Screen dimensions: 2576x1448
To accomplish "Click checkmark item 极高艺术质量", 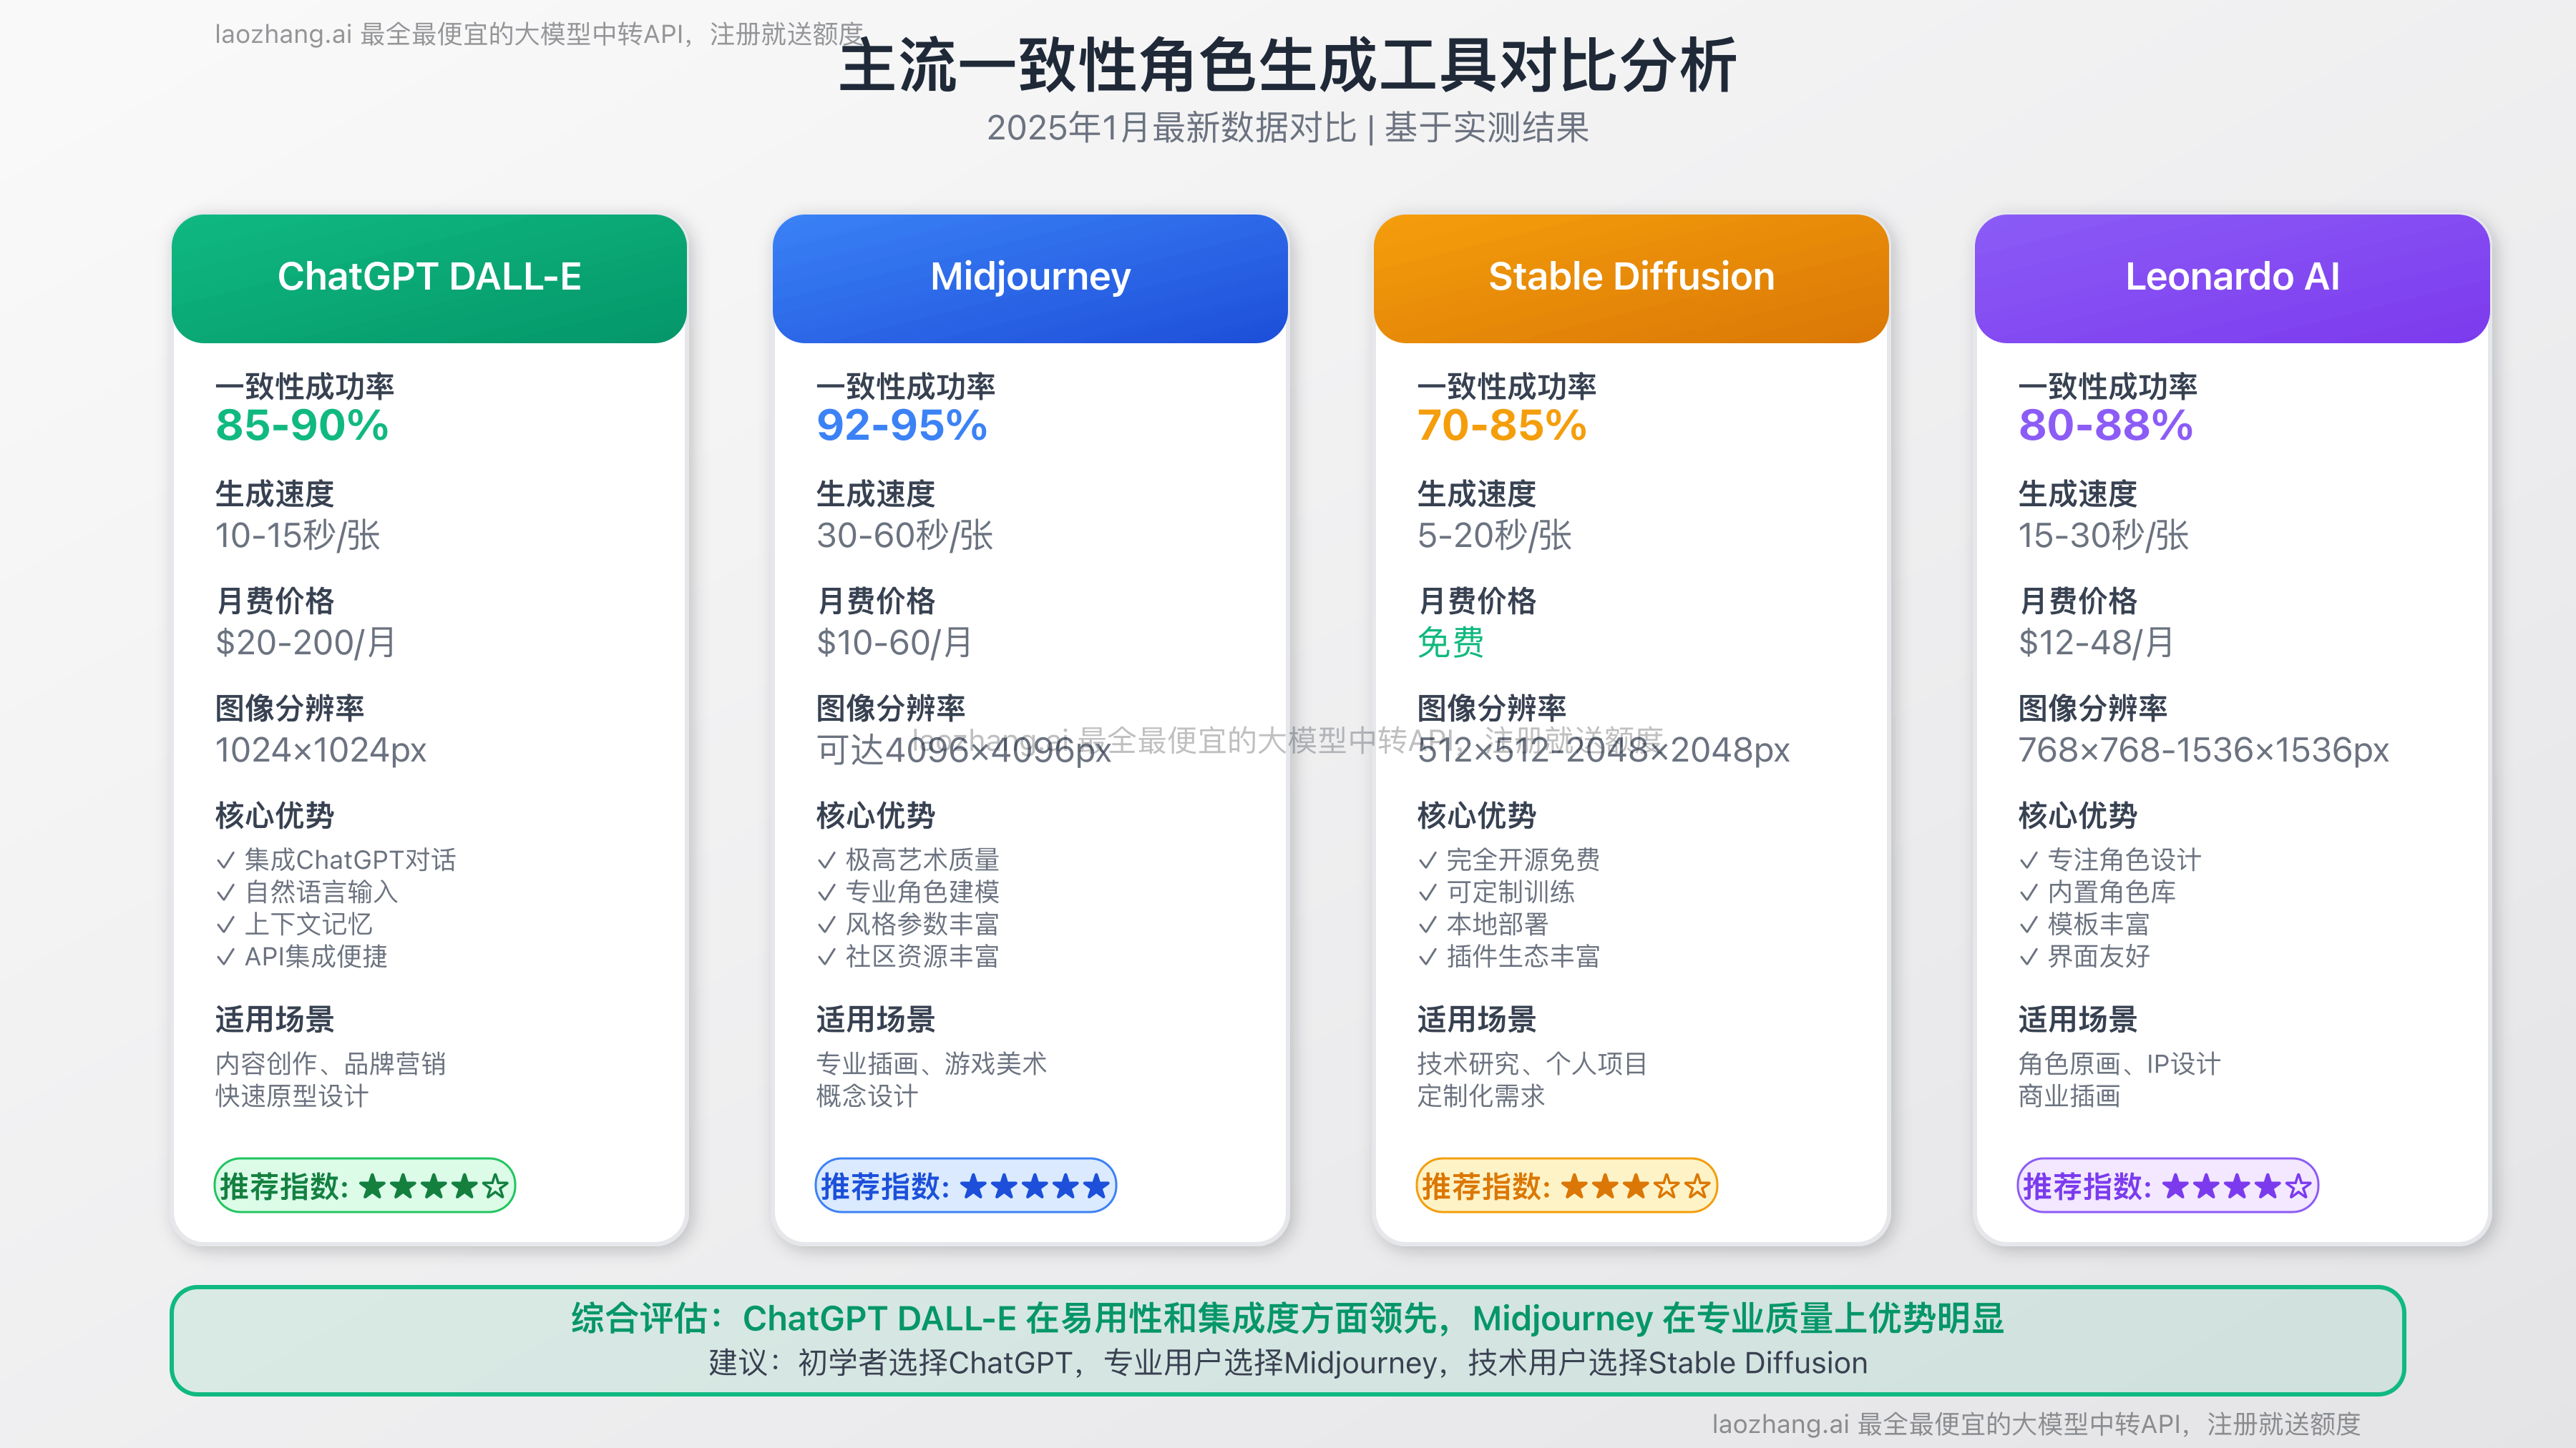I will tap(908, 860).
